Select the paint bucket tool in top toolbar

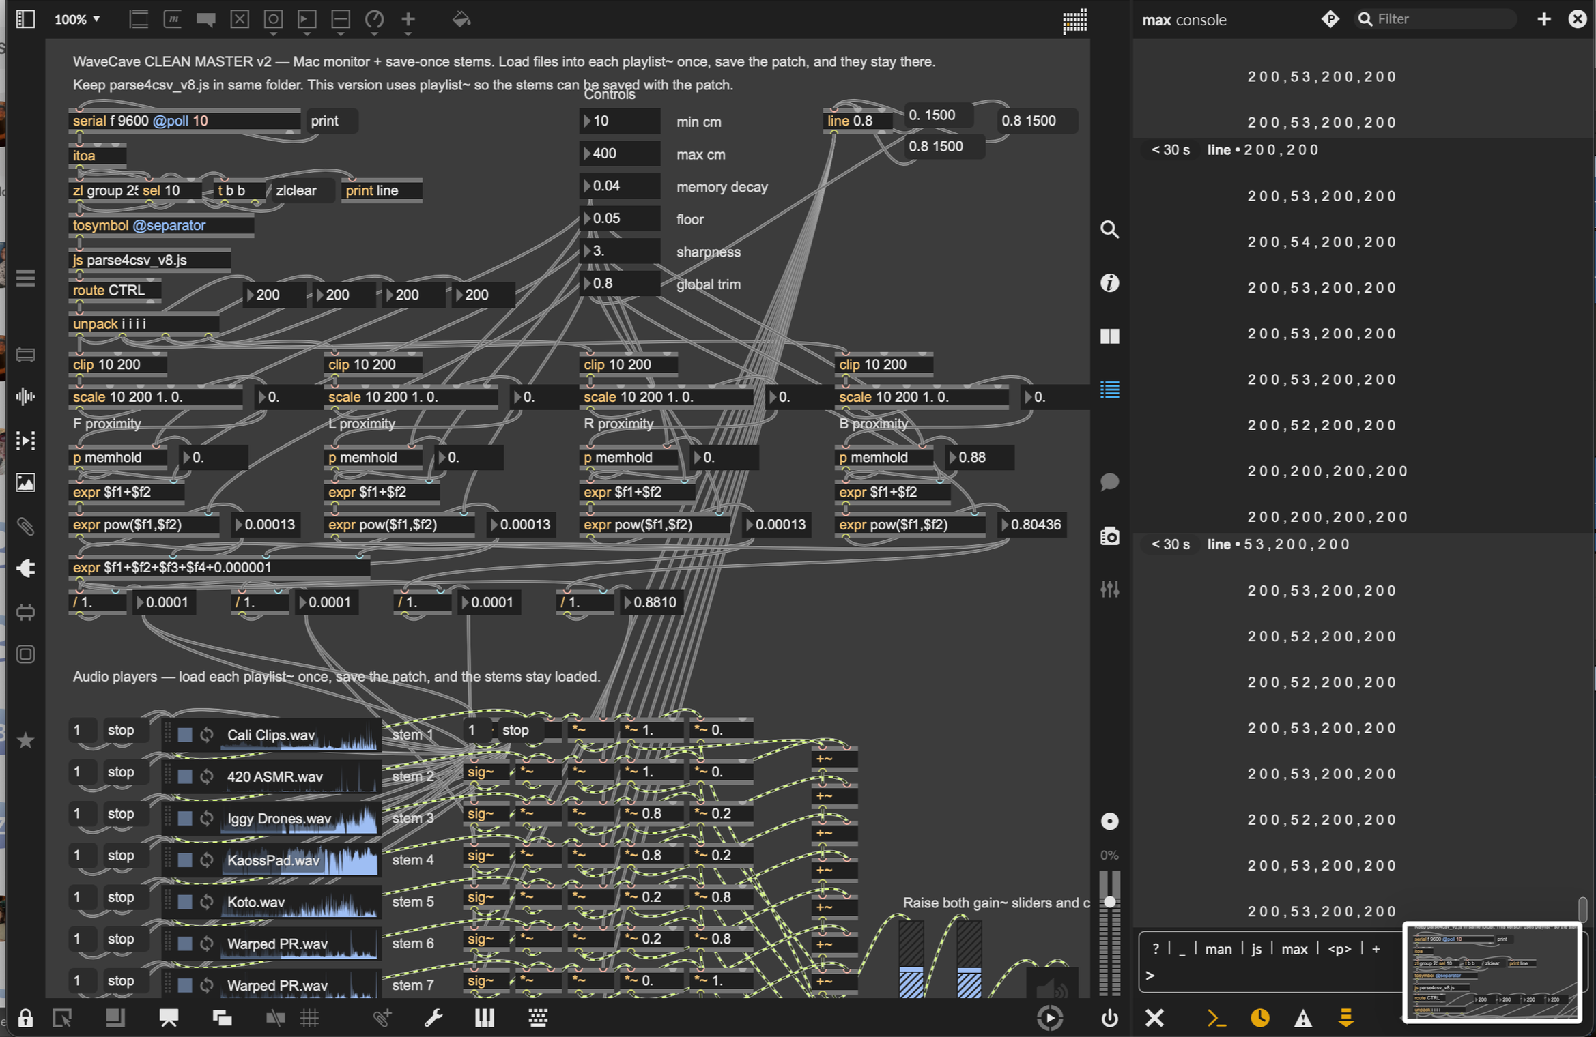click(x=461, y=19)
